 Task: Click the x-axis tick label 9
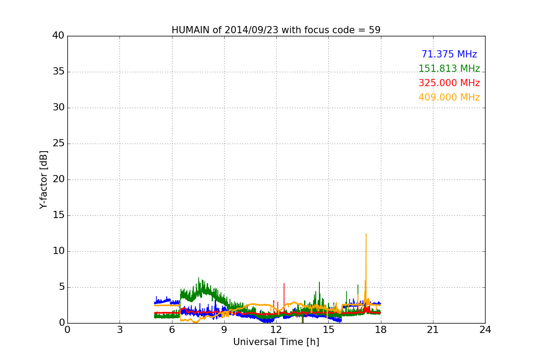pos(224,330)
